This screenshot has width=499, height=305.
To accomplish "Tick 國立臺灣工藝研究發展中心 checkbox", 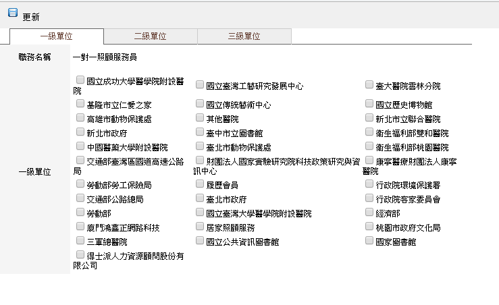I will (200, 85).
